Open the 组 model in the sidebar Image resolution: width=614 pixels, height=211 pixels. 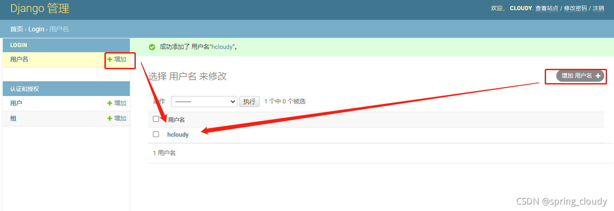(13, 118)
